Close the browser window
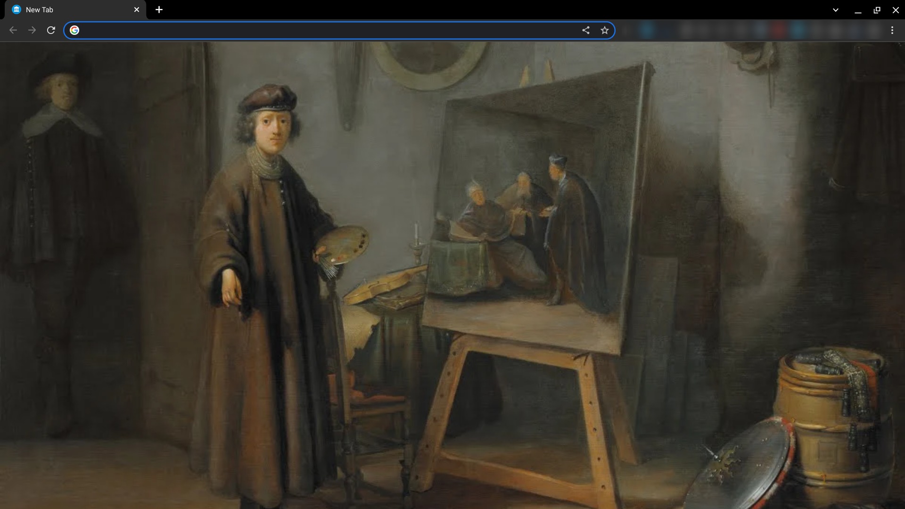This screenshot has width=905, height=509. 896,10
